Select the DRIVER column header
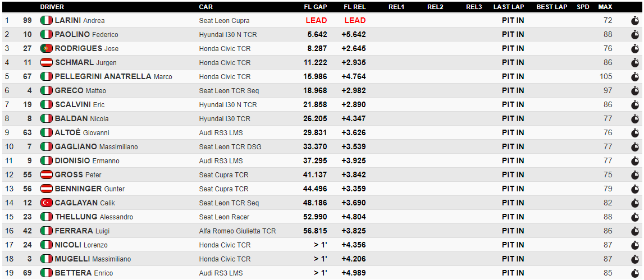The height and width of the screenshot is (280, 644). coord(52,7)
